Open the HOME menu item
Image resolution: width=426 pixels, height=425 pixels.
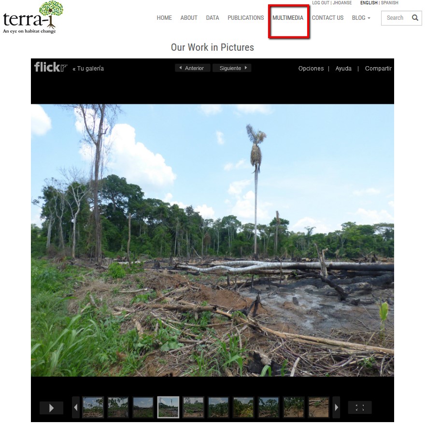(164, 18)
